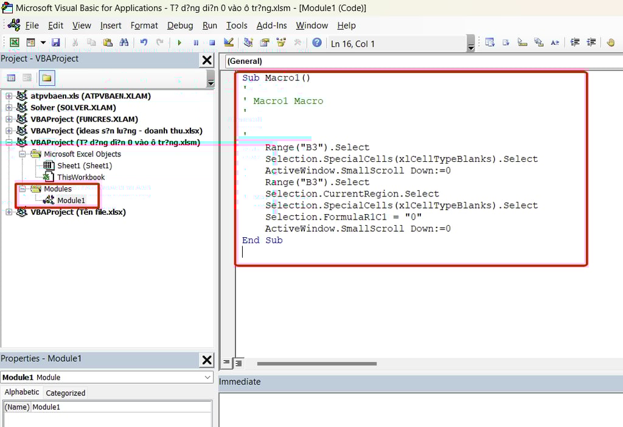The image size is (623, 427).
Task: Collapse the Microsoft Excel Objects folder
Action: click(x=23, y=154)
